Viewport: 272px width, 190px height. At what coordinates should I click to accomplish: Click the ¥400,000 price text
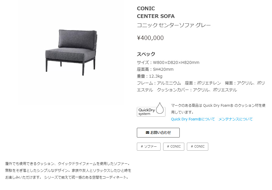point(150,38)
